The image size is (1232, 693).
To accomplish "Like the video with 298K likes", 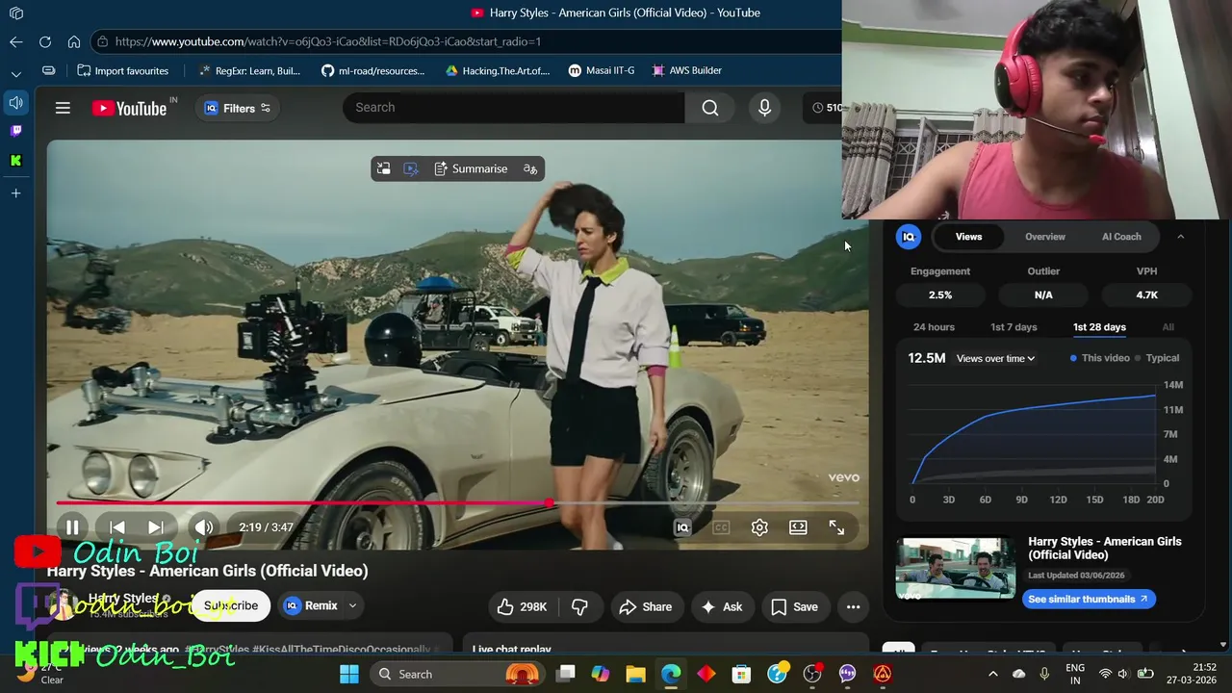I will [x=522, y=606].
